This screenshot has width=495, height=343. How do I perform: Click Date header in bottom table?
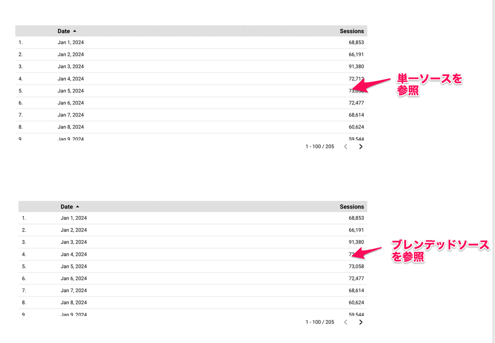pyautogui.click(x=67, y=207)
